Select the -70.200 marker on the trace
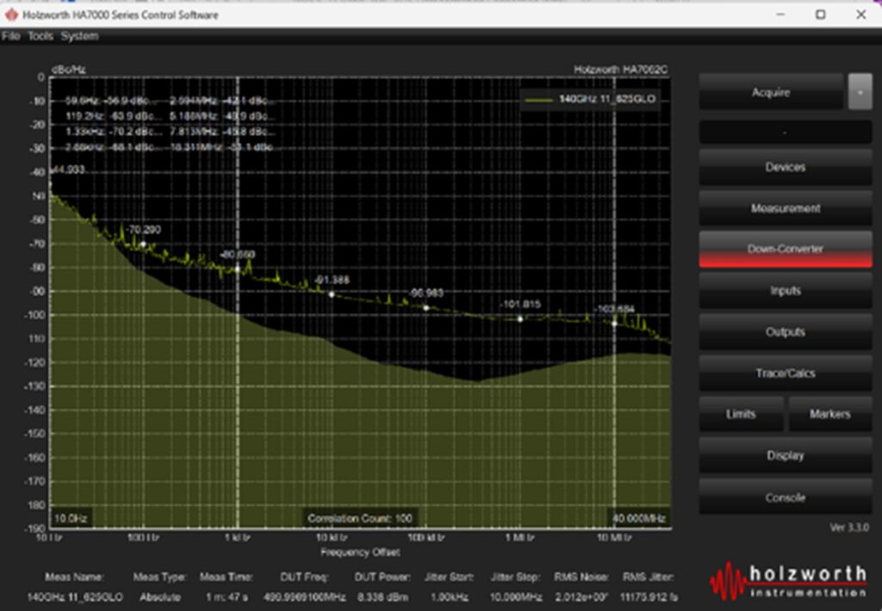 143,244
